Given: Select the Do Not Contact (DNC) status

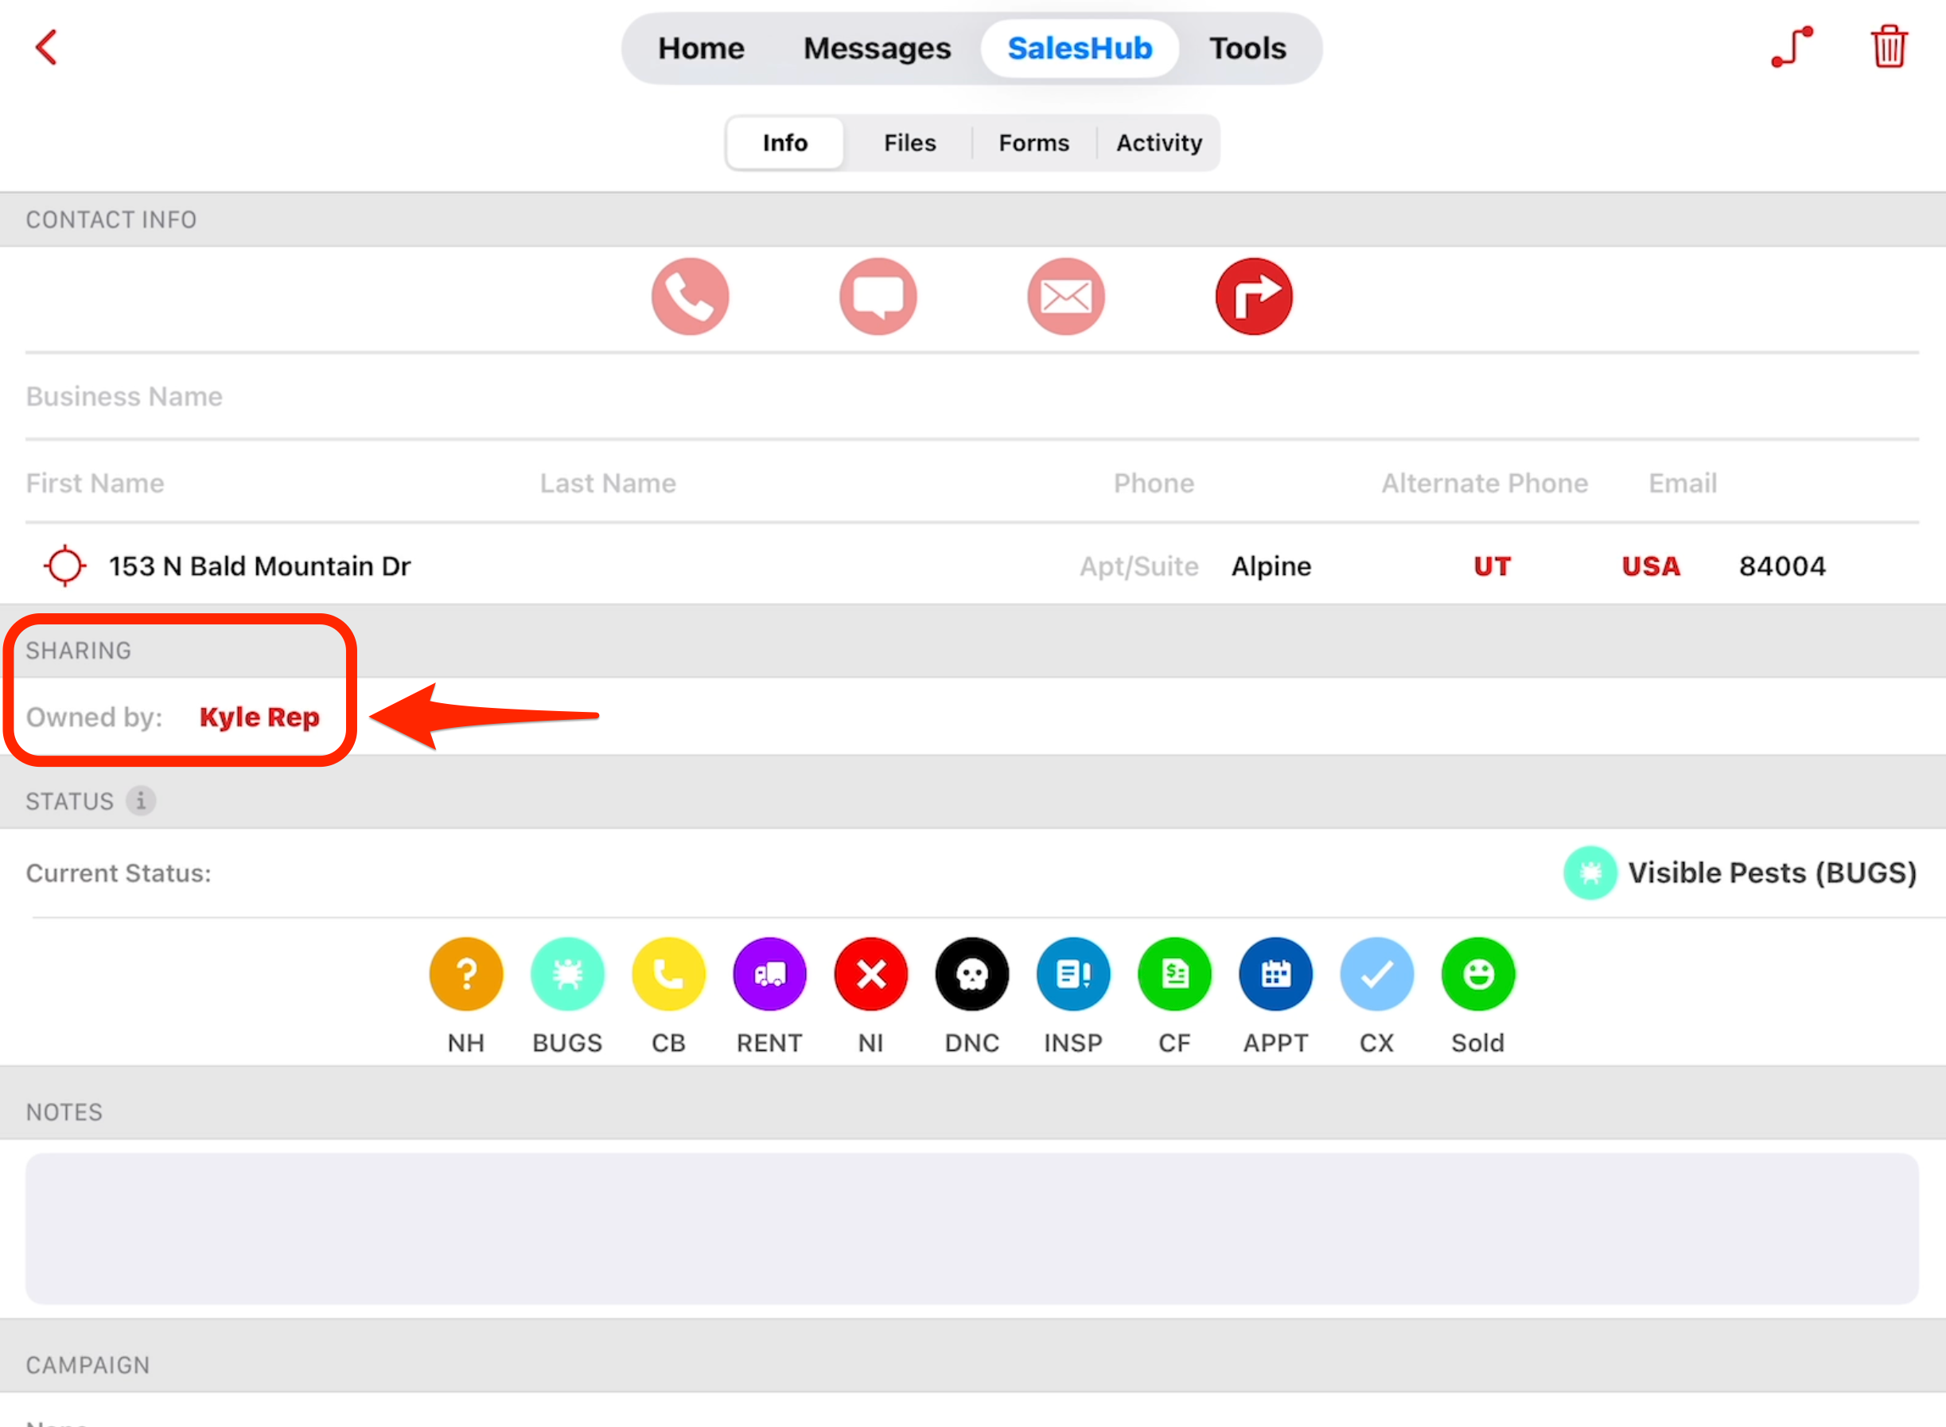Looking at the screenshot, I should tap(971, 974).
